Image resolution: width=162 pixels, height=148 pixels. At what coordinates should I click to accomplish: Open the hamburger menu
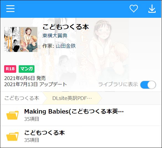[10, 9]
